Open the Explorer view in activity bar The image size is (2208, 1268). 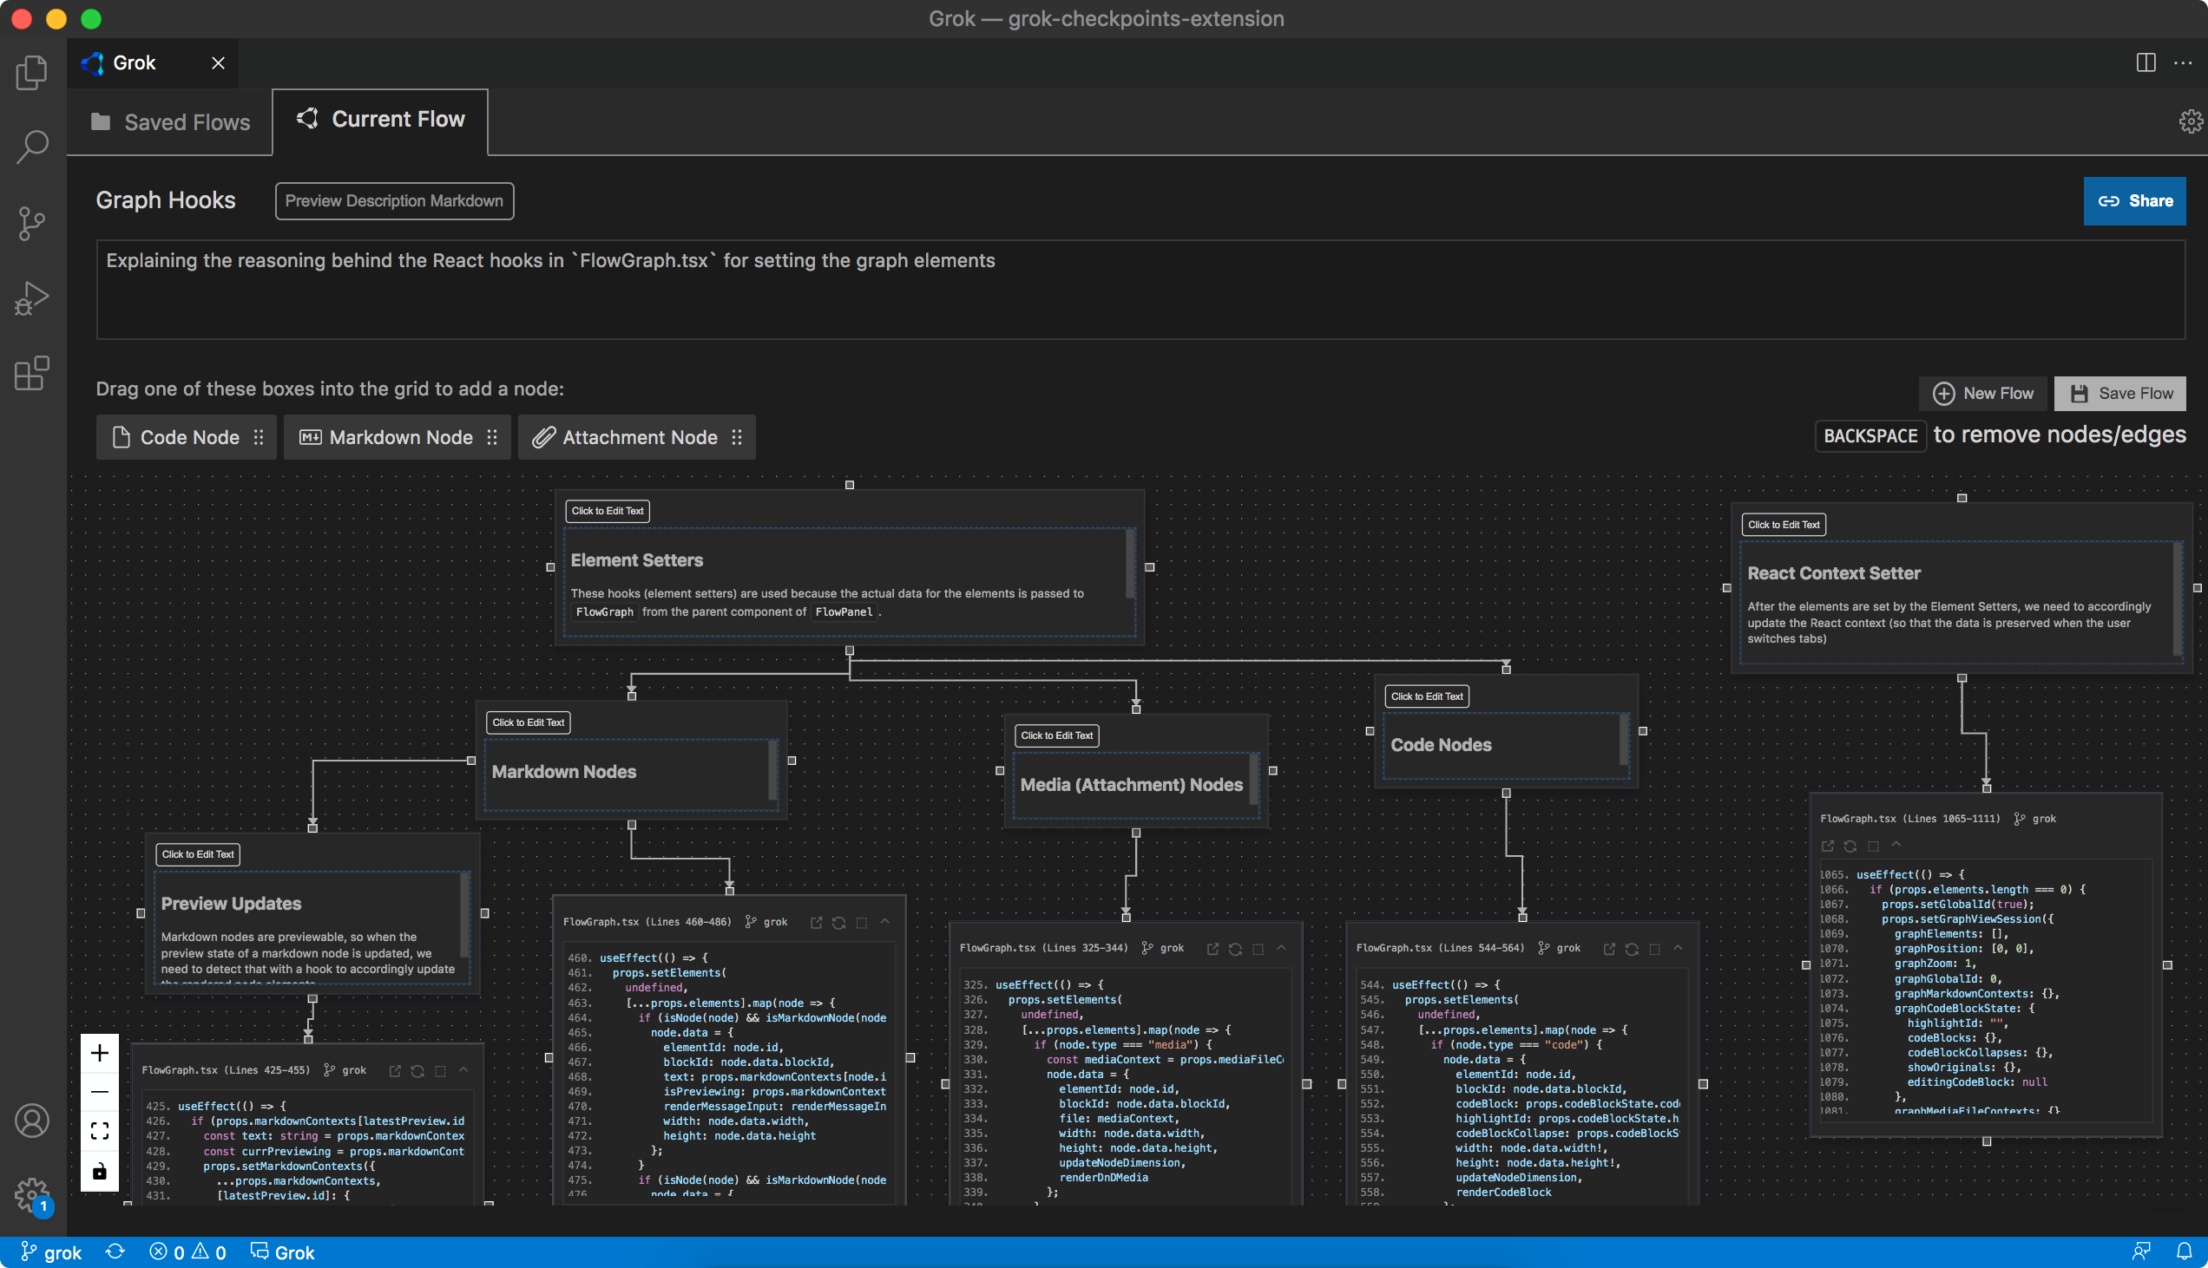tap(32, 72)
